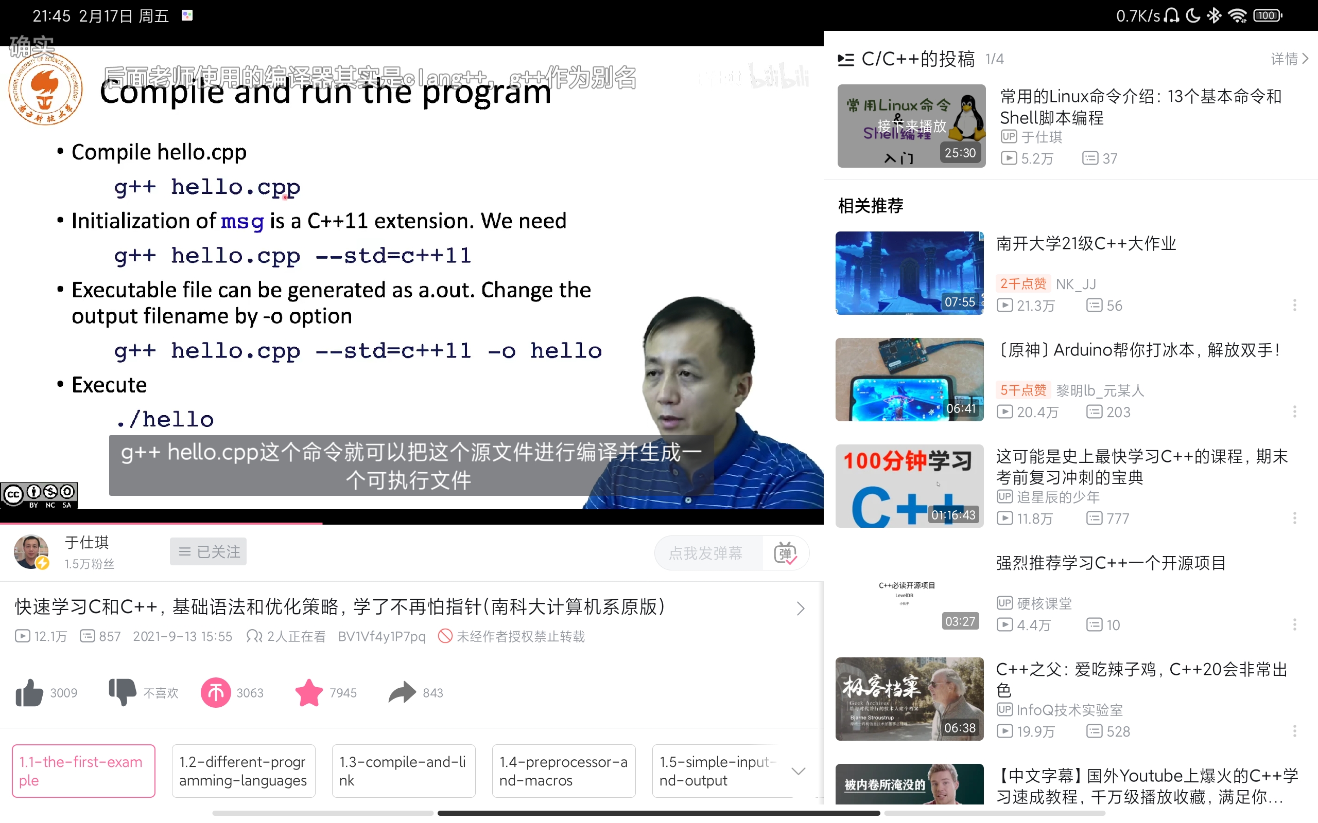Open 详情 for the C/C++ collection
The width and height of the screenshot is (1318, 823).
click(x=1290, y=59)
